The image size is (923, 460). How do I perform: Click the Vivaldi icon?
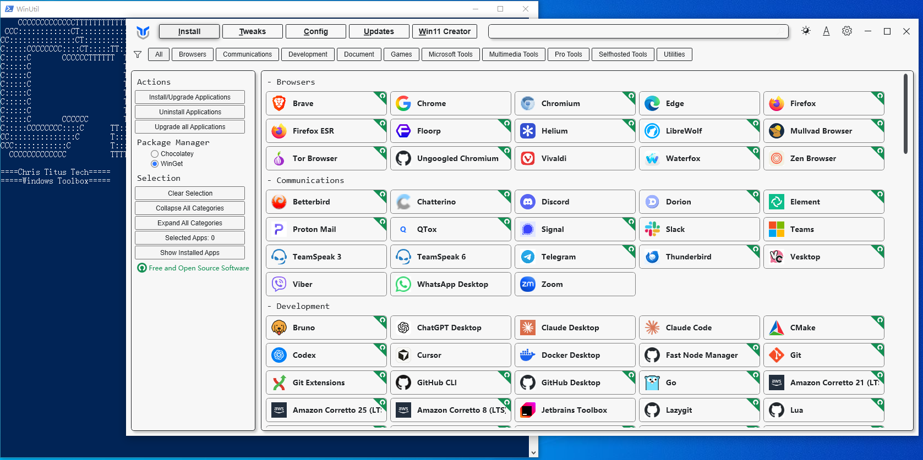528,158
